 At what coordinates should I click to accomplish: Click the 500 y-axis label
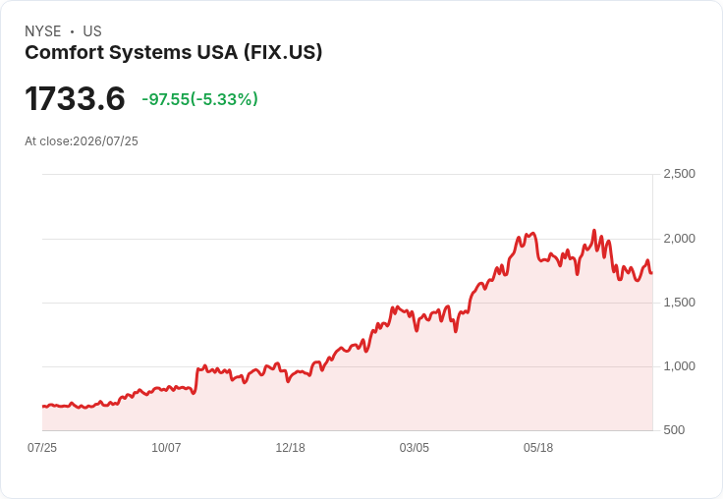point(674,430)
